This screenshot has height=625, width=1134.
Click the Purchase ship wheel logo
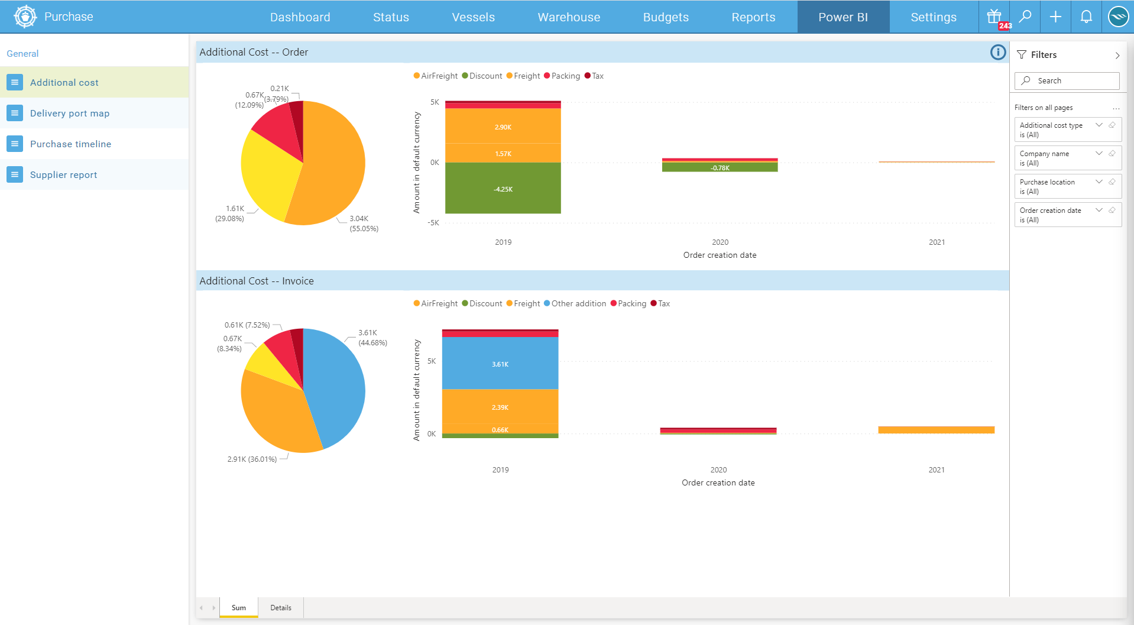click(x=25, y=17)
